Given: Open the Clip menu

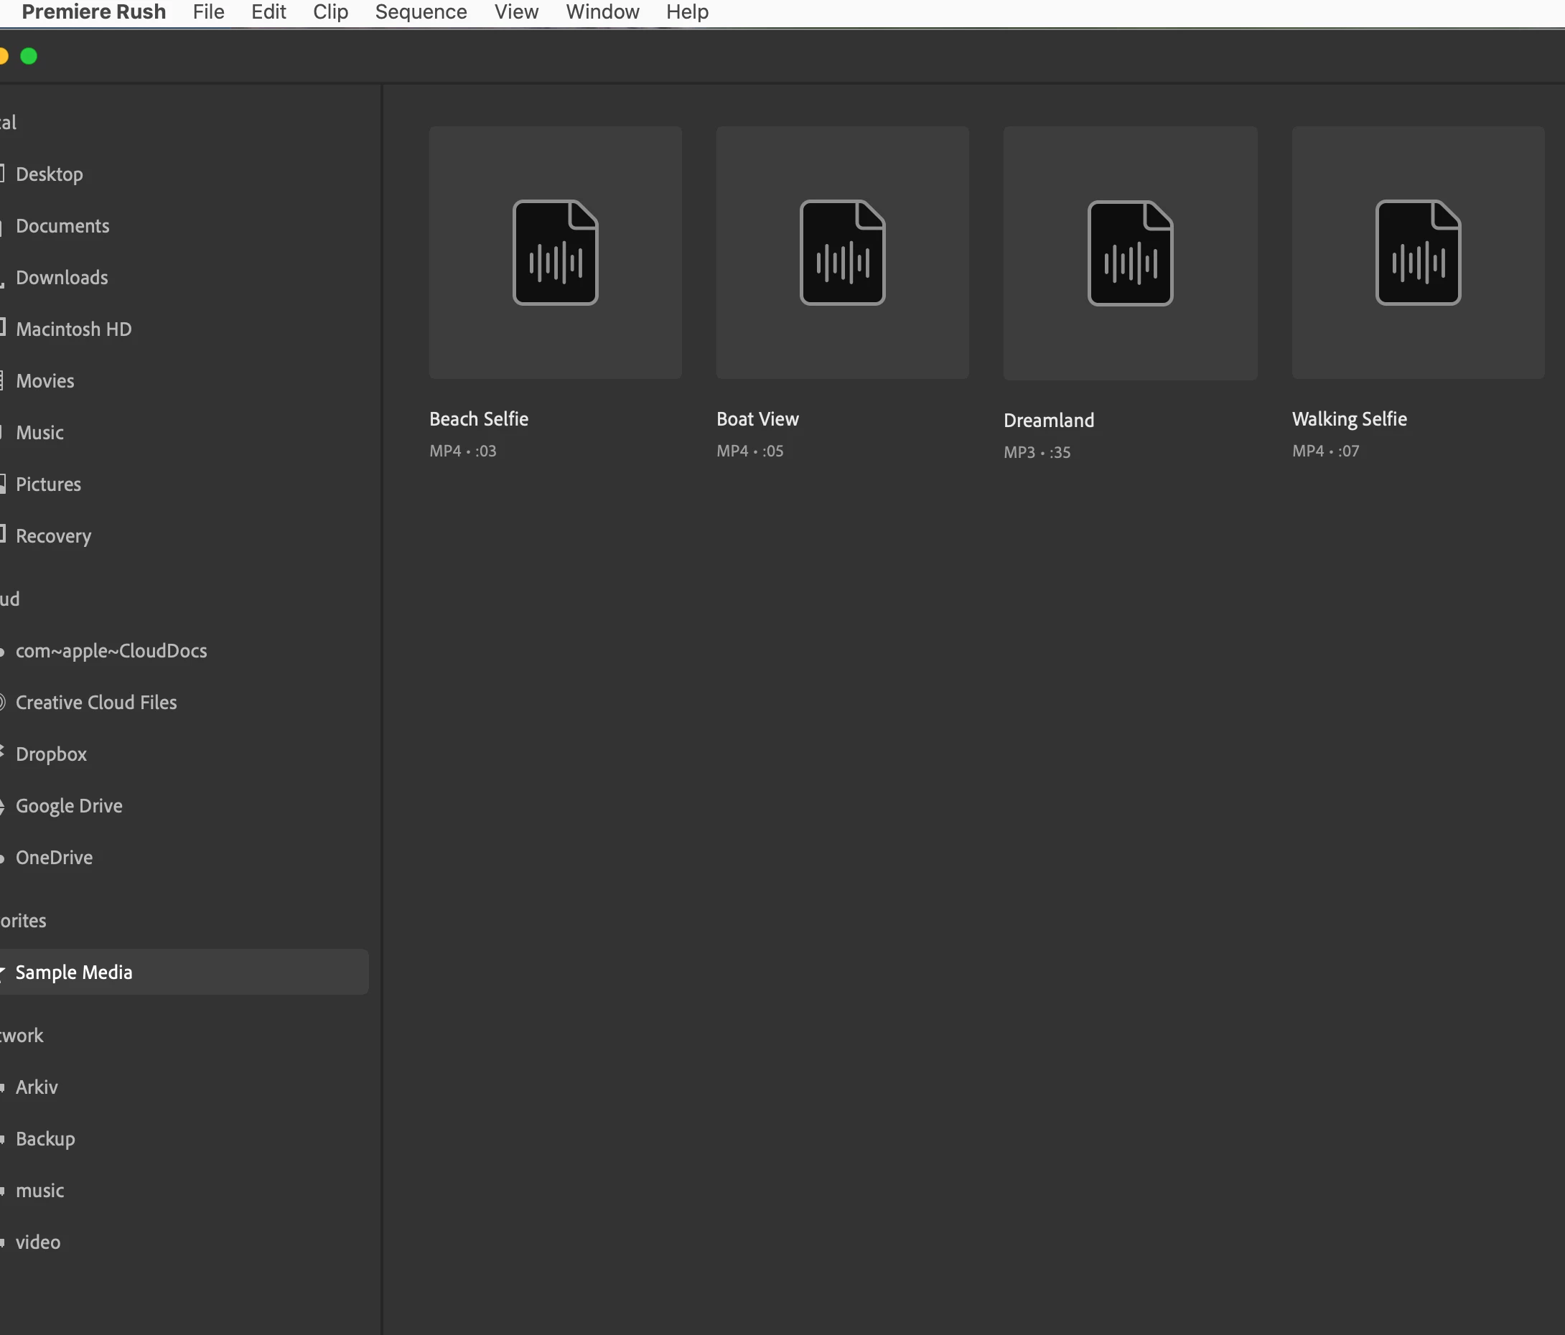Looking at the screenshot, I should click(x=330, y=12).
